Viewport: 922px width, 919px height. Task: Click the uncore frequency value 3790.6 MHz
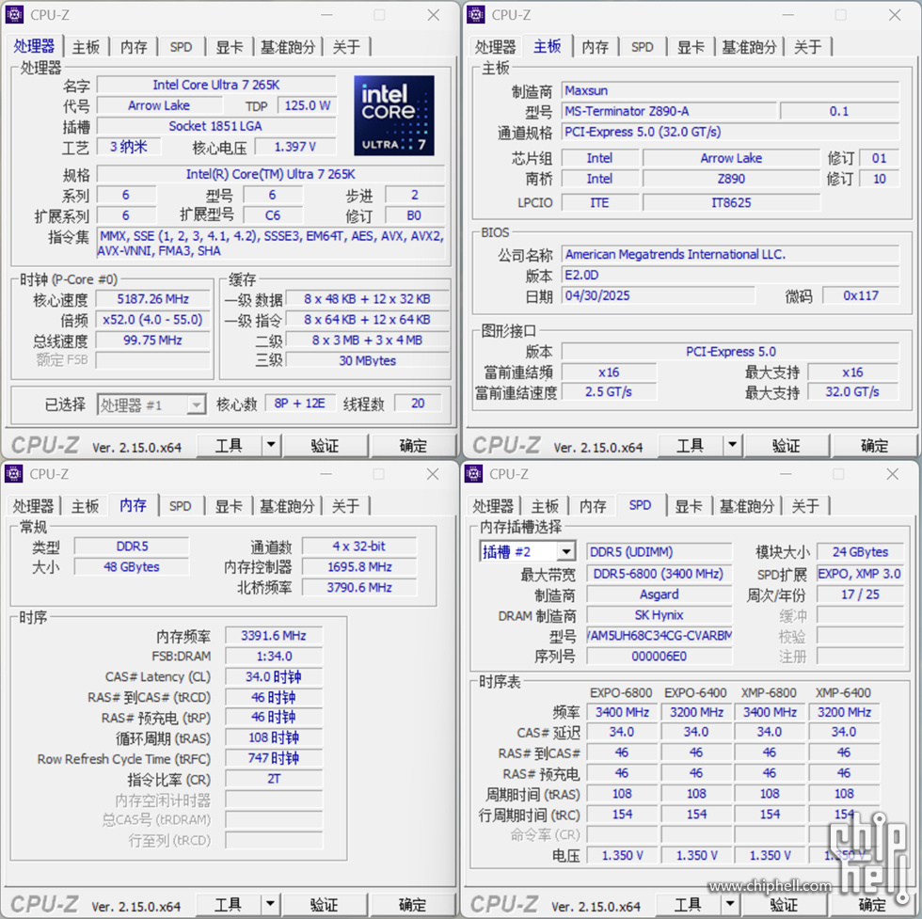pos(359,587)
